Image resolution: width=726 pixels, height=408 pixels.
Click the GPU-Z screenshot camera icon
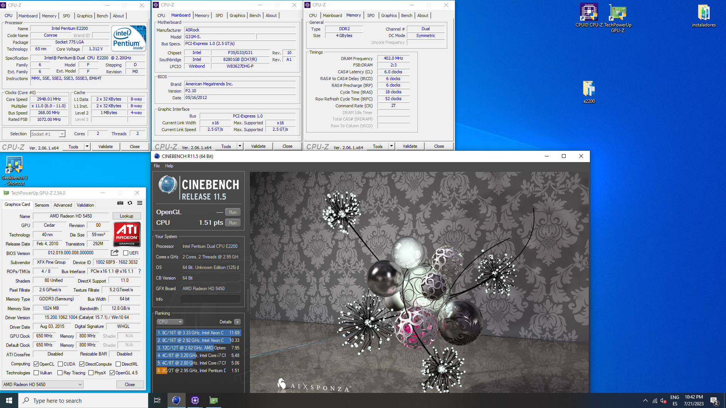120,203
